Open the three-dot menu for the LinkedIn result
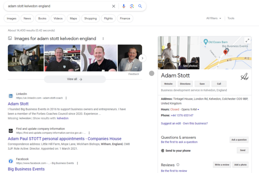The image size is (259, 173). tap(66, 98)
